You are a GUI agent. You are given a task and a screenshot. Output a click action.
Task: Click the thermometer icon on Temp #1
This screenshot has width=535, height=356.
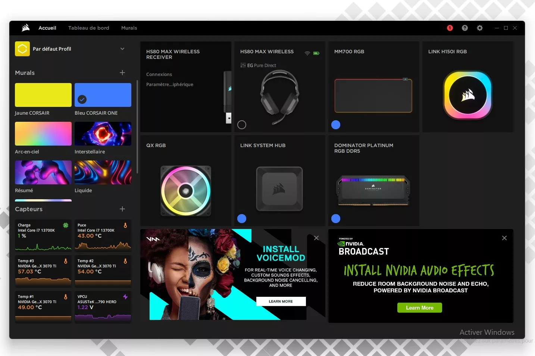click(x=66, y=297)
